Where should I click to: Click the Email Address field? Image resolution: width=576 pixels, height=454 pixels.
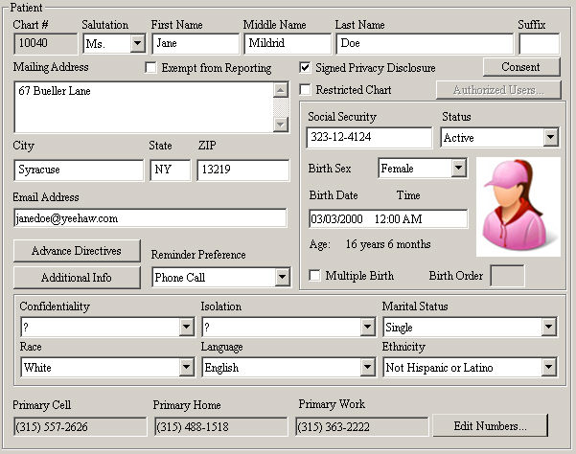pos(150,218)
